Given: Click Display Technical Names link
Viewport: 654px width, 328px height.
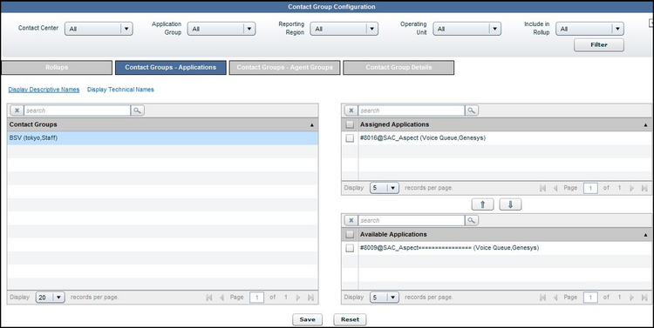Looking at the screenshot, I should [120, 90].
